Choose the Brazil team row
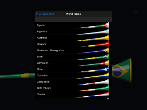Image resolution: width=147 pixels, height=110 pixels. pos(73,57)
